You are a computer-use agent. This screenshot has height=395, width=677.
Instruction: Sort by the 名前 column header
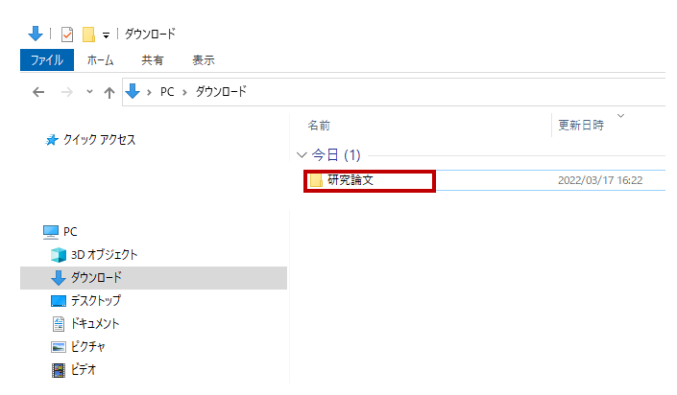pos(319,126)
